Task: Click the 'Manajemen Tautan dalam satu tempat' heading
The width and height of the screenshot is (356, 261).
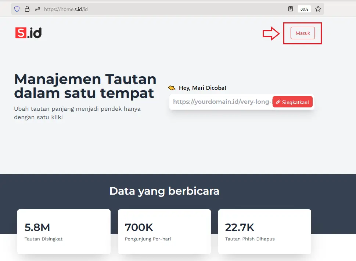Action: click(85, 86)
